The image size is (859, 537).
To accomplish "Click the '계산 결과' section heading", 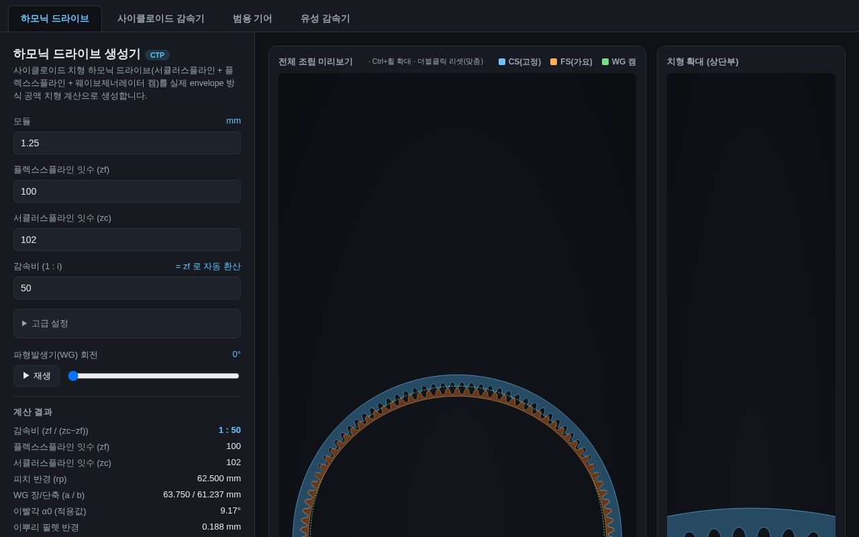I will [x=33, y=412].
